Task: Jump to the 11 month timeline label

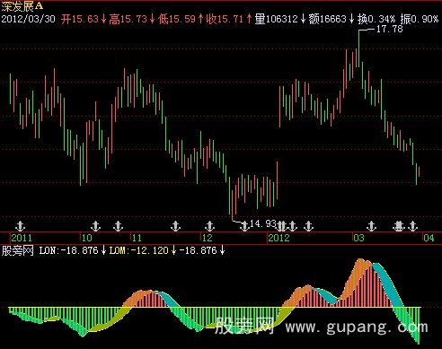Action: click(x=137, y=238)
